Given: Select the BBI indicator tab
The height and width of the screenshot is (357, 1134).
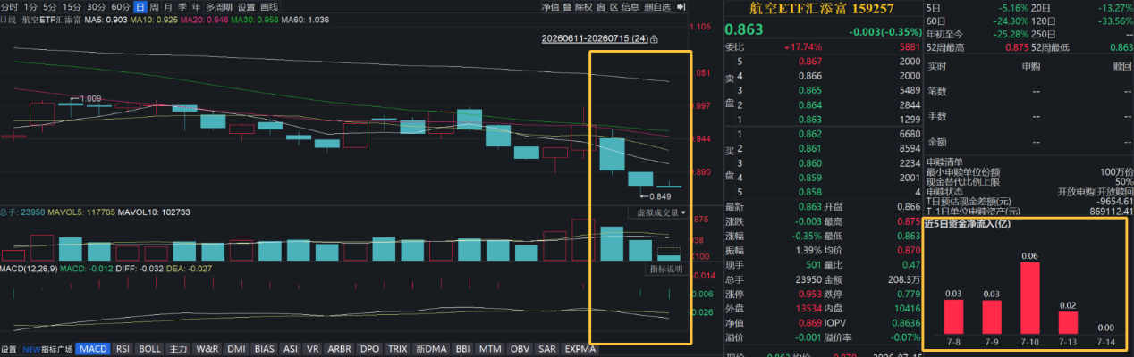Looking at the screenshot, I should [462, 349].
